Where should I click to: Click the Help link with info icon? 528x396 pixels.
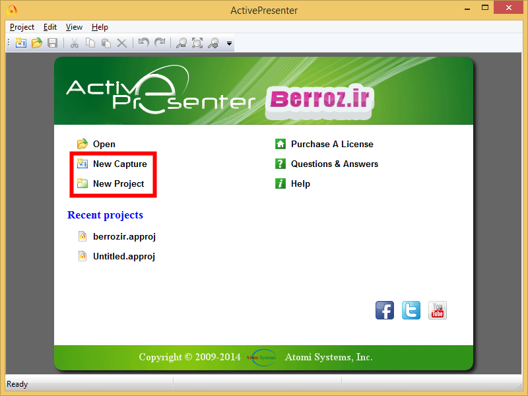tap(300, 184)
